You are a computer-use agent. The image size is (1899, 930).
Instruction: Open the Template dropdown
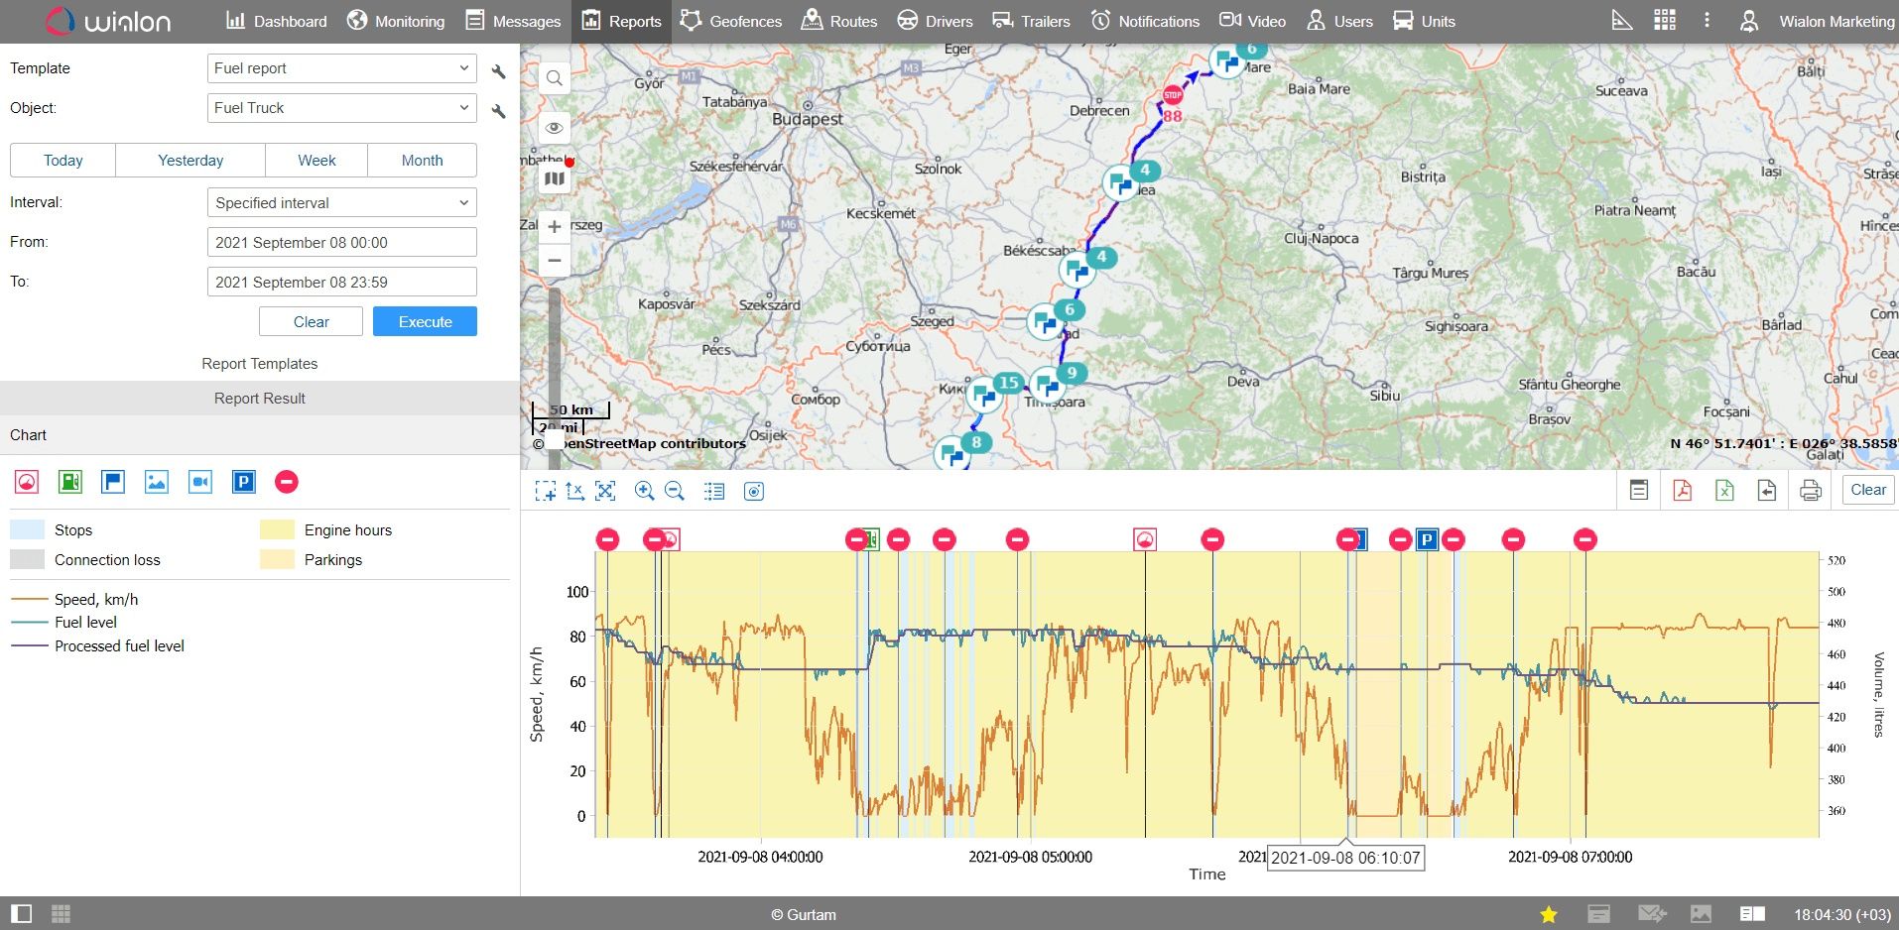pos(341,68)
